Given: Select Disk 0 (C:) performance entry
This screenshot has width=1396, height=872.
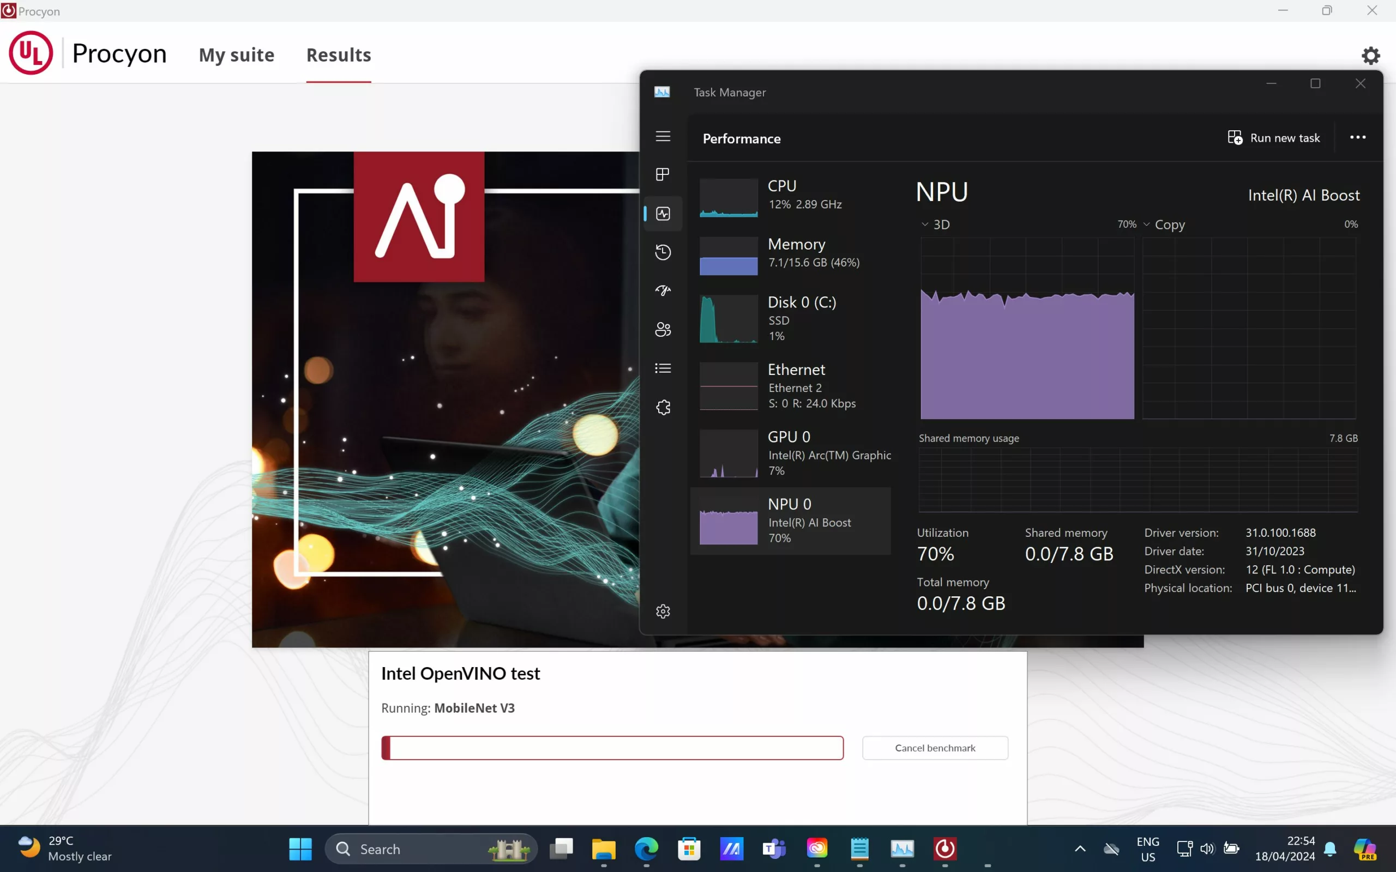Looking at the screenshot, I should pos(790,318).
